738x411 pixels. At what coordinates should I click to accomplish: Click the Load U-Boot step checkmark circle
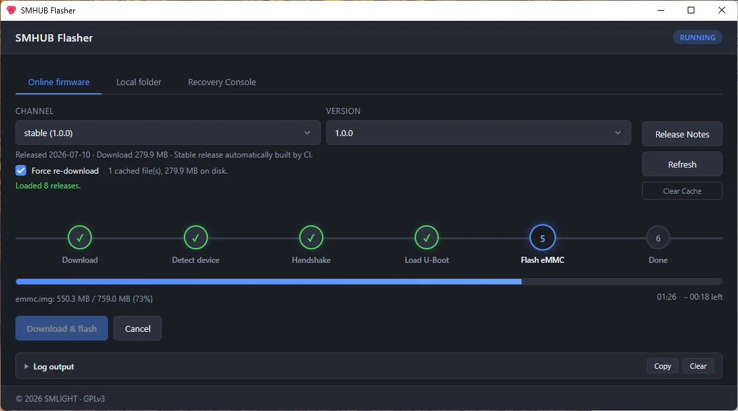427,237
